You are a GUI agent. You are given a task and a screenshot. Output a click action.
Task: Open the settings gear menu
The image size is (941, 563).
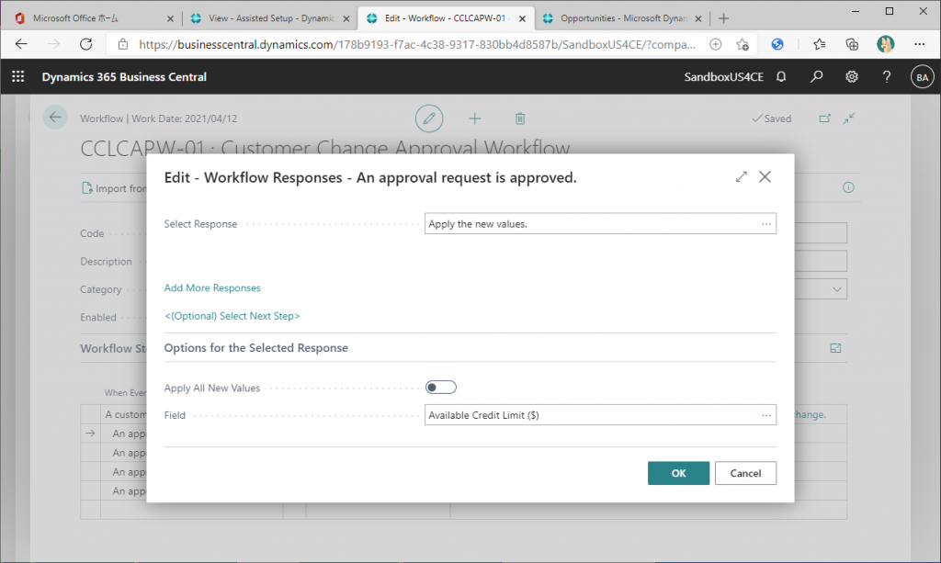[x=852, y=77]
